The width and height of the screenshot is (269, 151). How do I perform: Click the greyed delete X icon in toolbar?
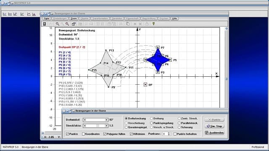[135, 24]
